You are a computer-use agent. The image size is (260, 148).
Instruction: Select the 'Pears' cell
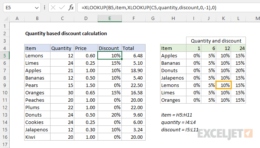37,85
